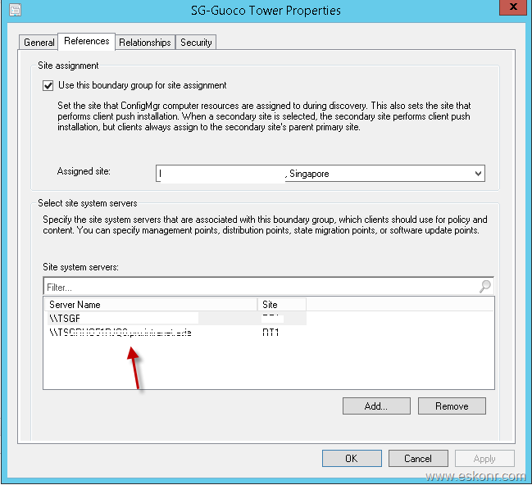Image resolution: width=532 pixels, height=485 pixels.
Task: Sort by the Site column header
Action: click(282, 305)
